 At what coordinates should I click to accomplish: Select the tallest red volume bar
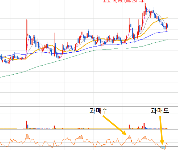pyautogui.click(x=27, y=125)
